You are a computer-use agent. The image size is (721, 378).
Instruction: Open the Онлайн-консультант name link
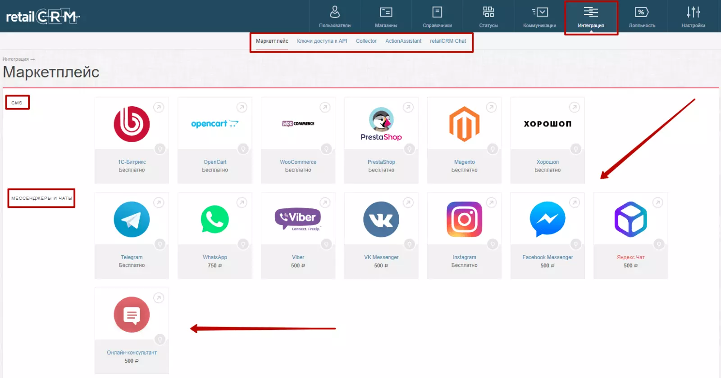click(x=132, y=353)
